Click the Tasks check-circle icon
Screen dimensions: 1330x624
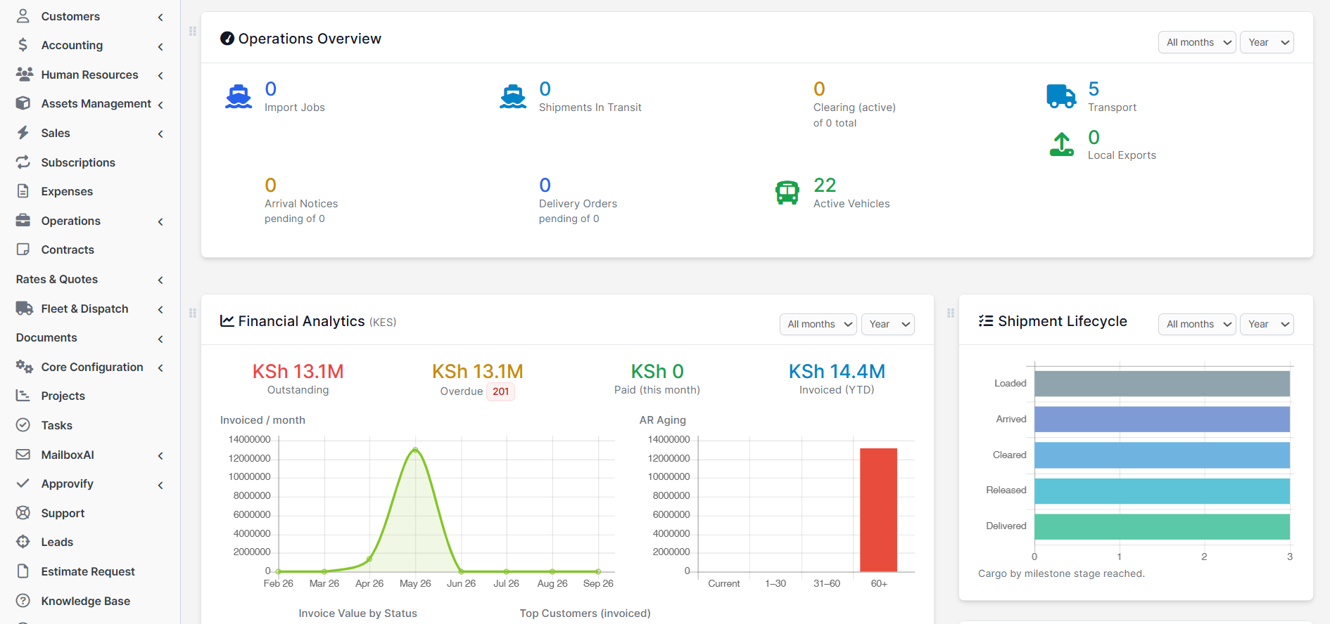coord(23,425)
